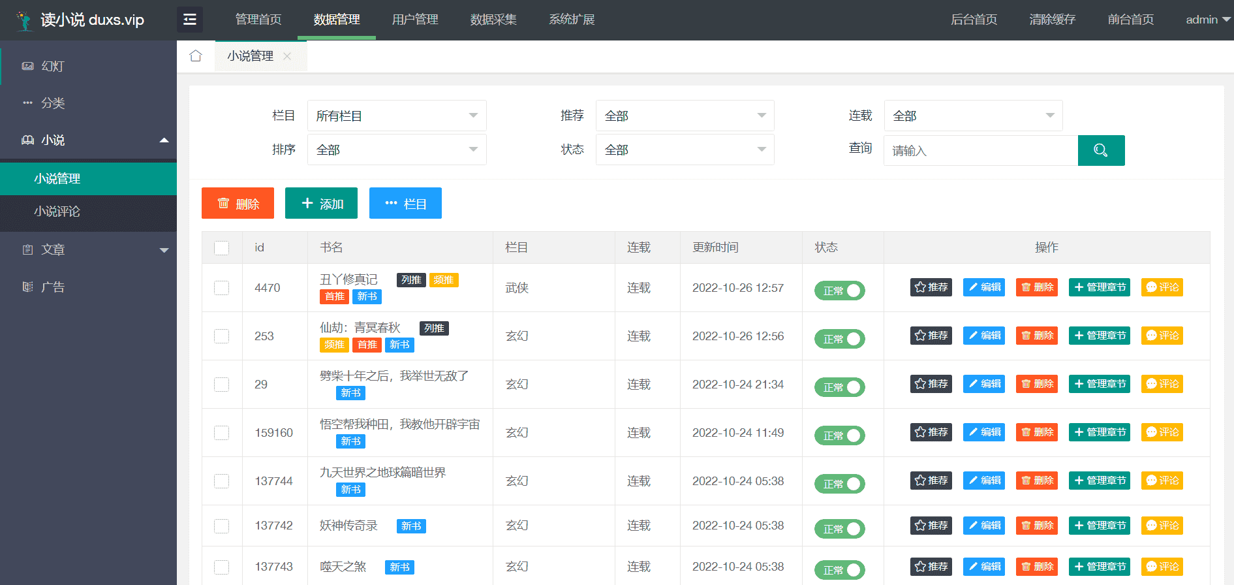Click the pencil 编辑 button for book 253
The height and width of the screenshot is (585, 1234).
tap(984, 336)
